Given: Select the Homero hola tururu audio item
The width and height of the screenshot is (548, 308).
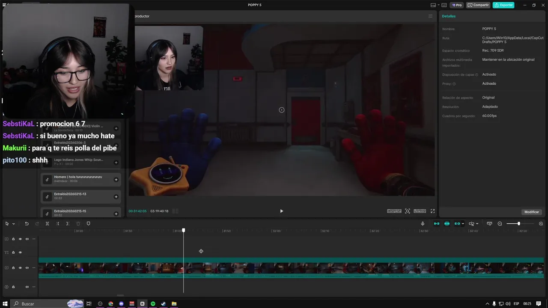Looking at the screenshot, I should click(x=81, y=179).
